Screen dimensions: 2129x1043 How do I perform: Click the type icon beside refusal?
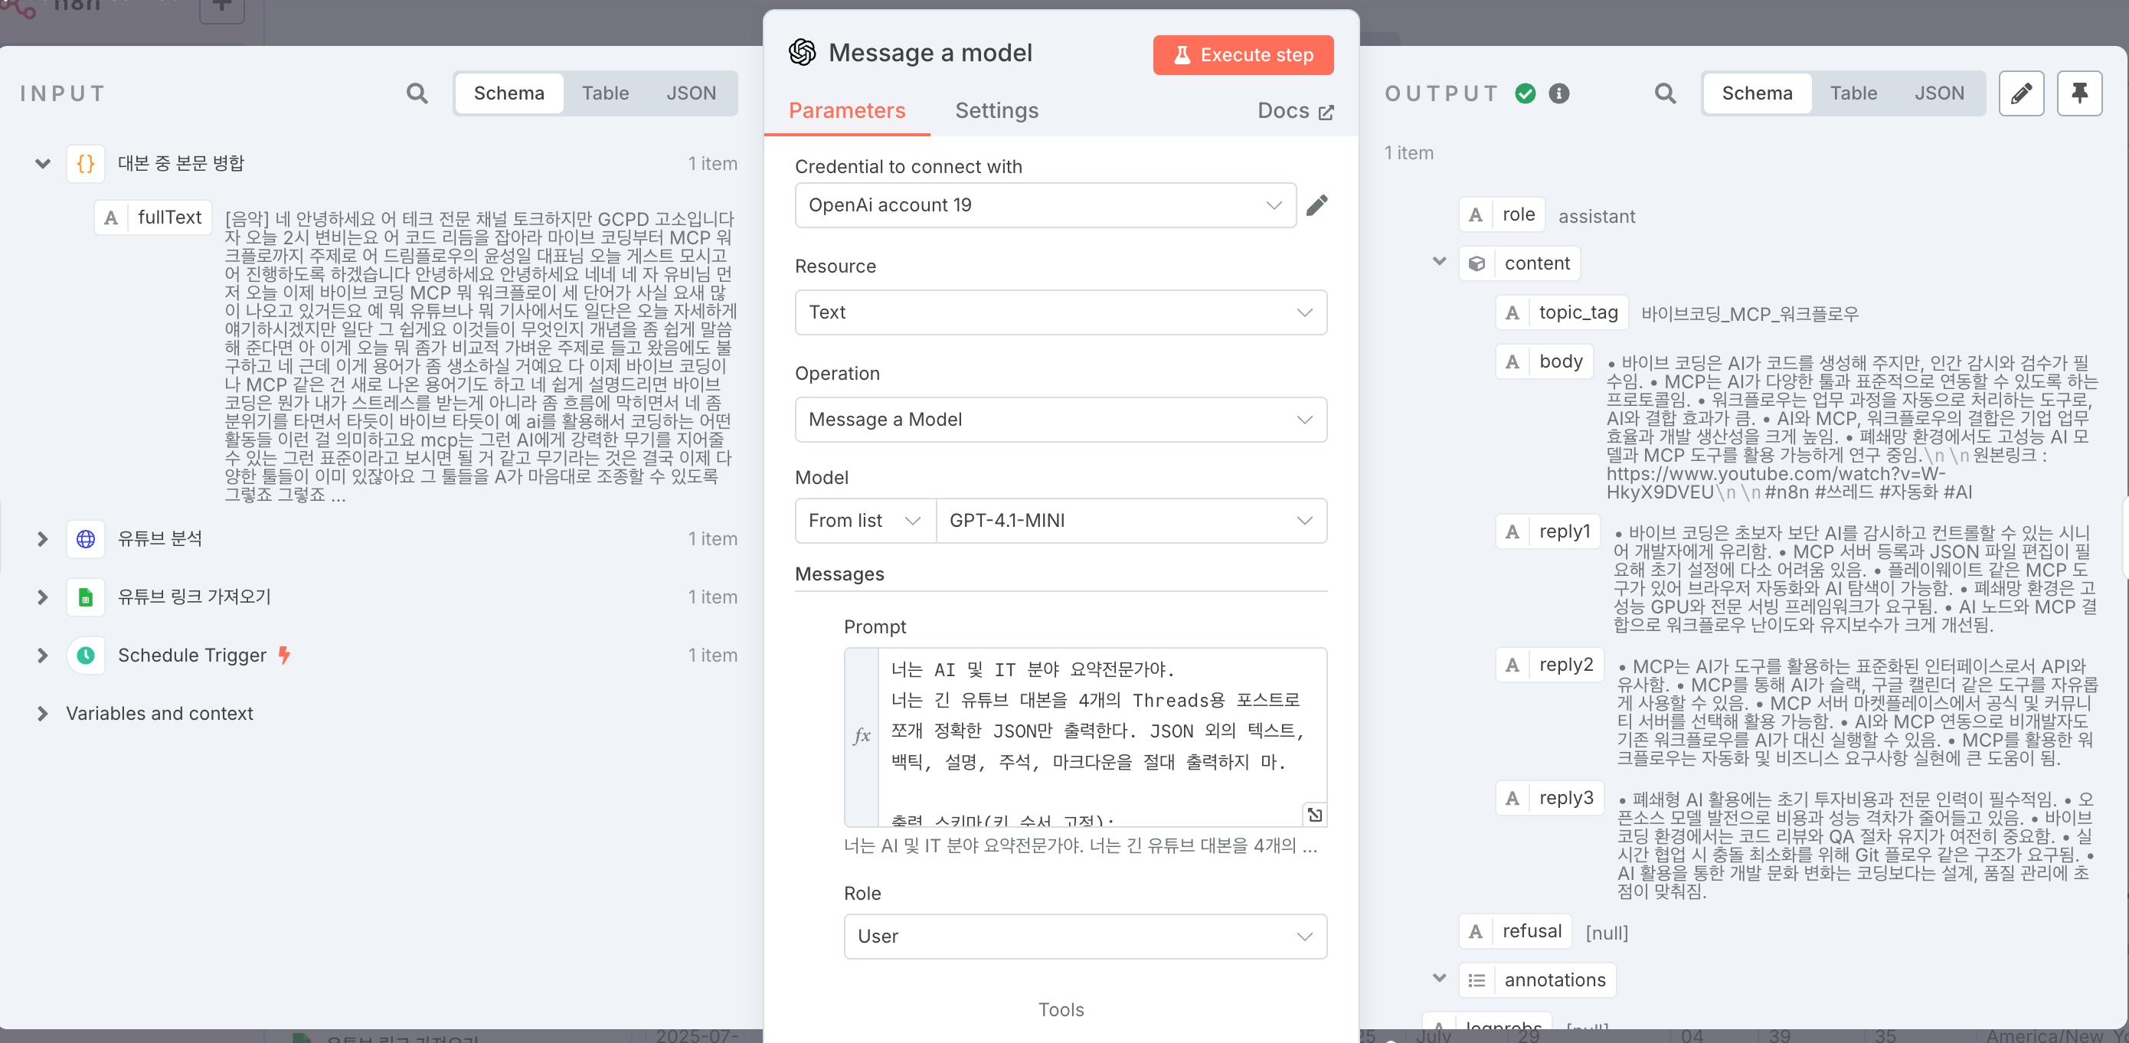pyautogui.click(x=1475, y=931)
